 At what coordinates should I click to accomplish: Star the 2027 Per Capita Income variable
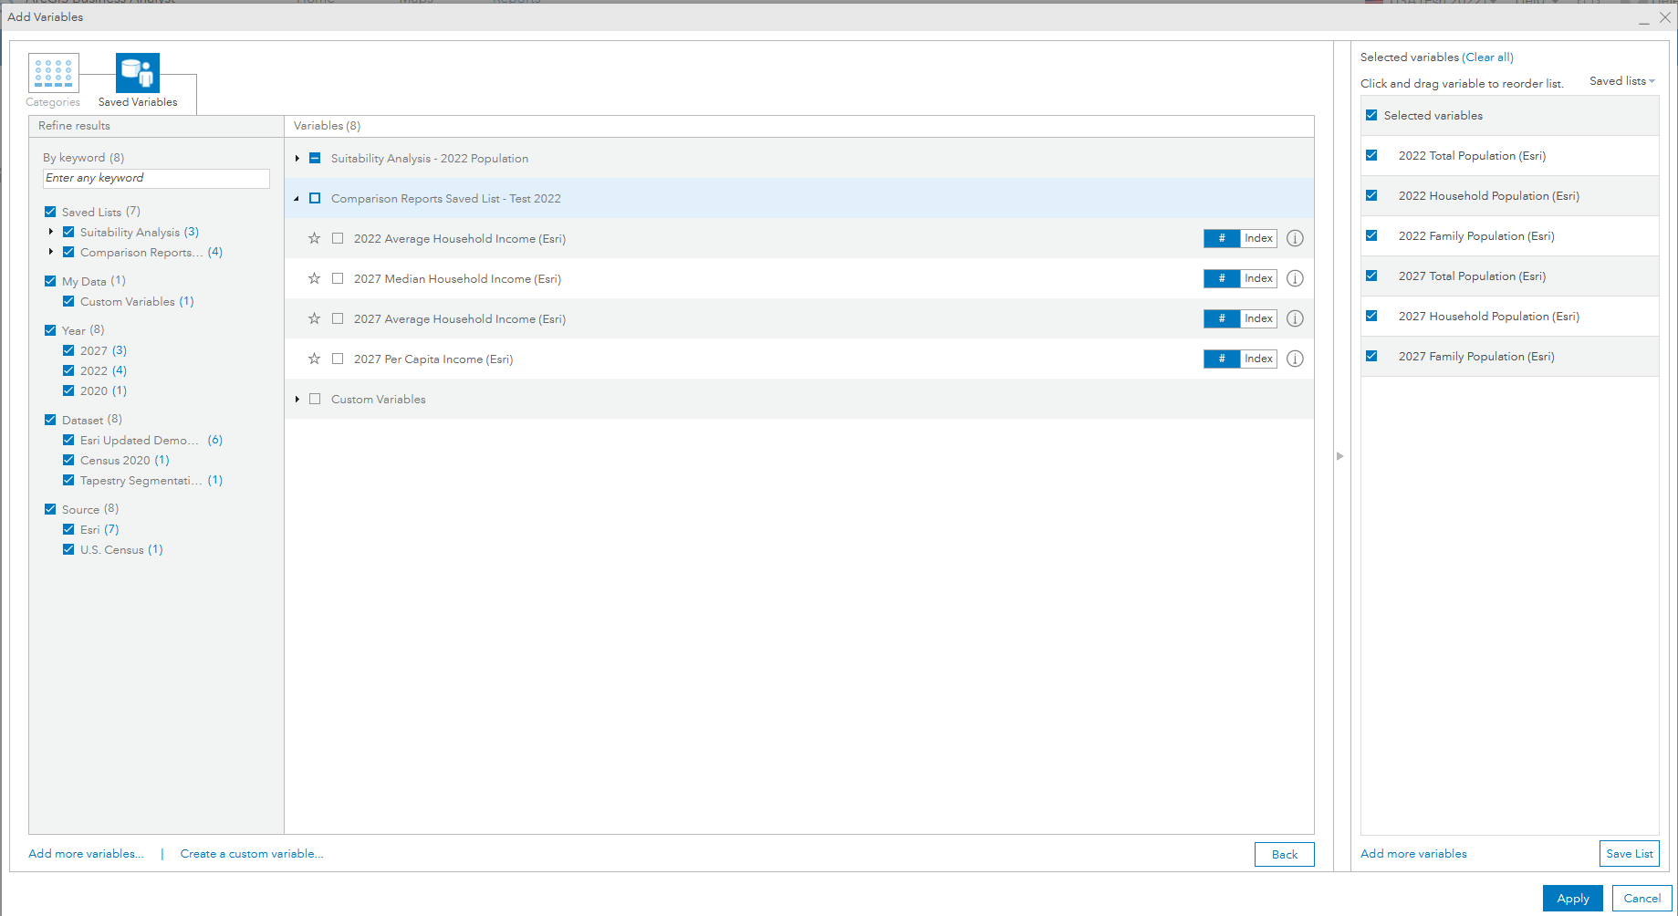(x=314, y=359)
